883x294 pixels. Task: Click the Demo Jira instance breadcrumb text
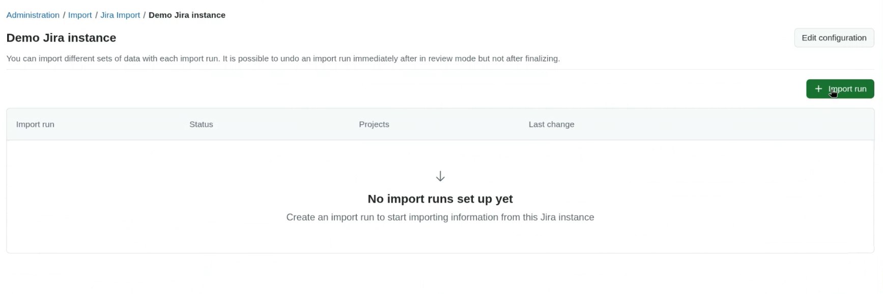[187, 15]
